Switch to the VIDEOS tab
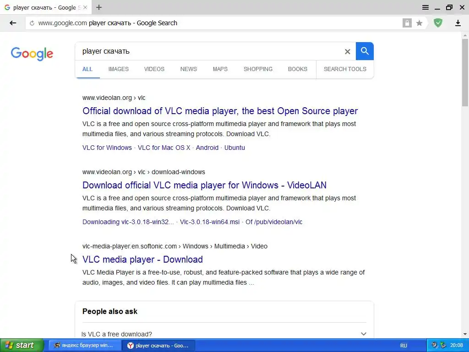The image size is (469, 352). coord(154,69)
